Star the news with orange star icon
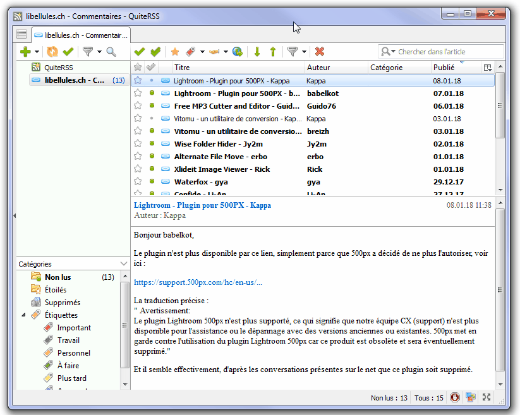 (x=175, y=52)
